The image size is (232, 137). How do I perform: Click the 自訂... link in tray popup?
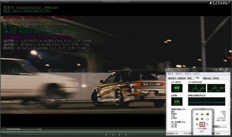pos(202,132)
